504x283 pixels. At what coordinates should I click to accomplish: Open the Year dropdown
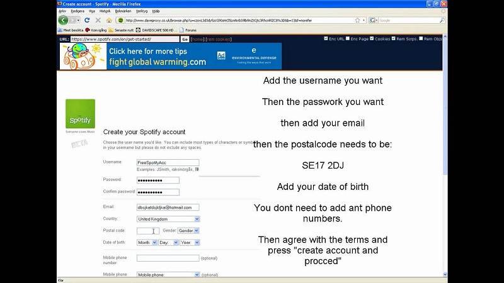coord(190,243)
